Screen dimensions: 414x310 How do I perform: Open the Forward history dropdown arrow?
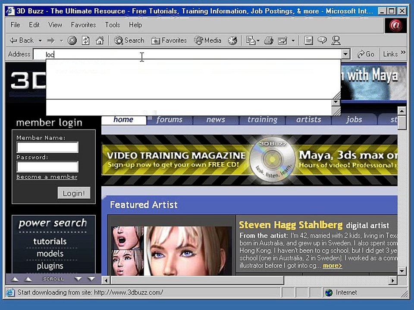61,40
